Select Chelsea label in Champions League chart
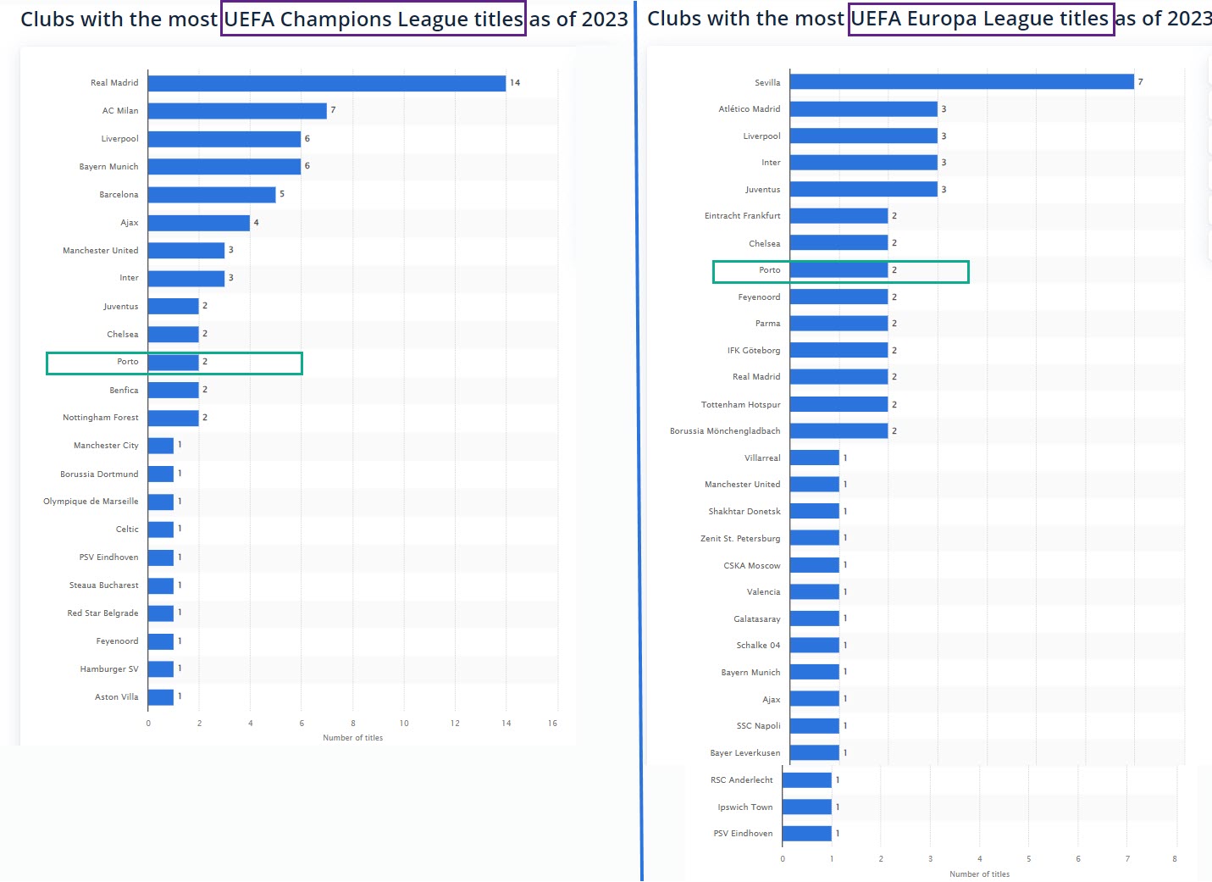The image size is (1212, 882). (123, 335)
